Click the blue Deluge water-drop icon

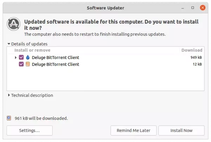(28, 57)
